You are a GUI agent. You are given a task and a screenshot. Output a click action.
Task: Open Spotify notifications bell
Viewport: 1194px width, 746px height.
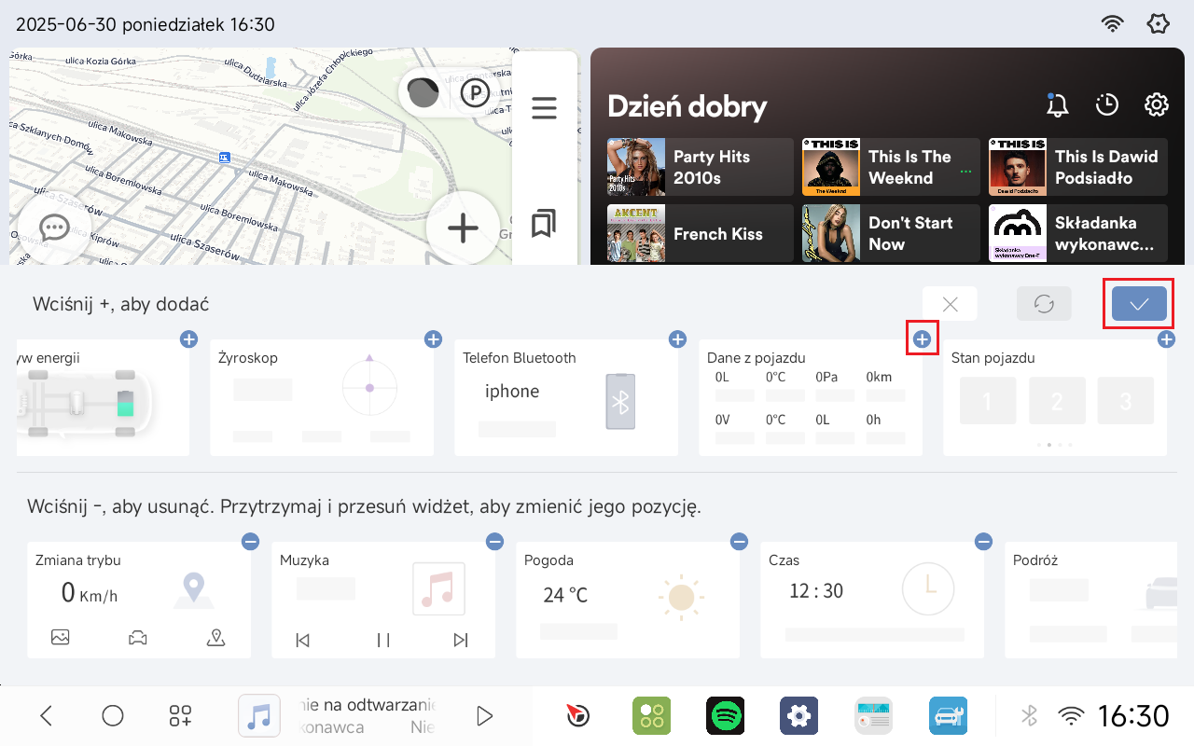1057,104
